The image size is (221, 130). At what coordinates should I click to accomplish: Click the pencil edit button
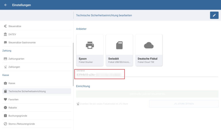click(x=214, y=15)
